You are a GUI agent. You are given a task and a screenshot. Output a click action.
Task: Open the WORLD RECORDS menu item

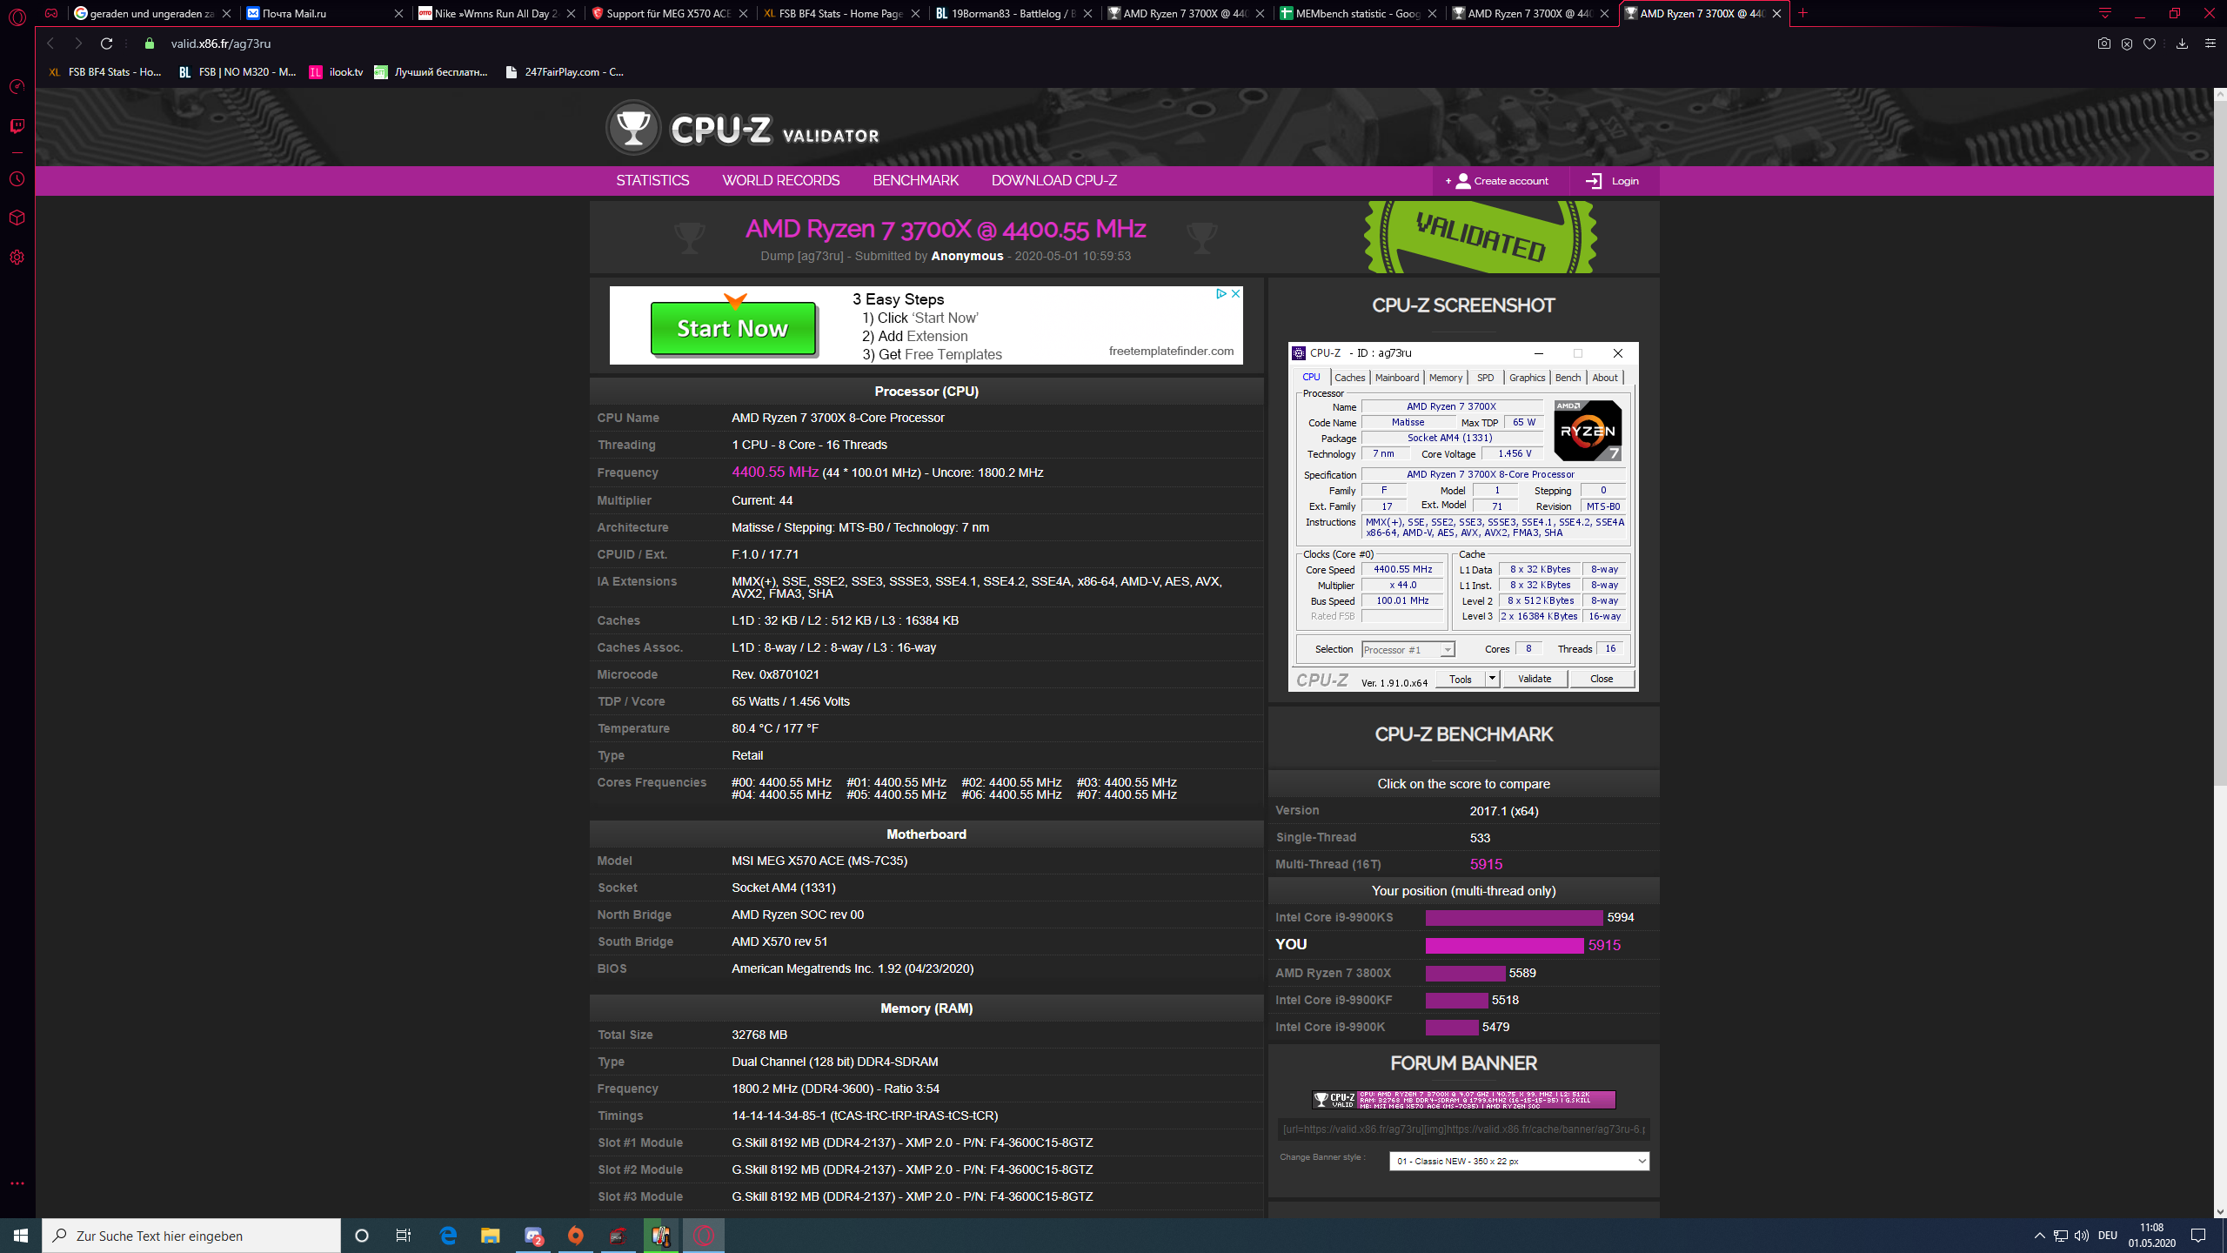[x=780, y=181]
